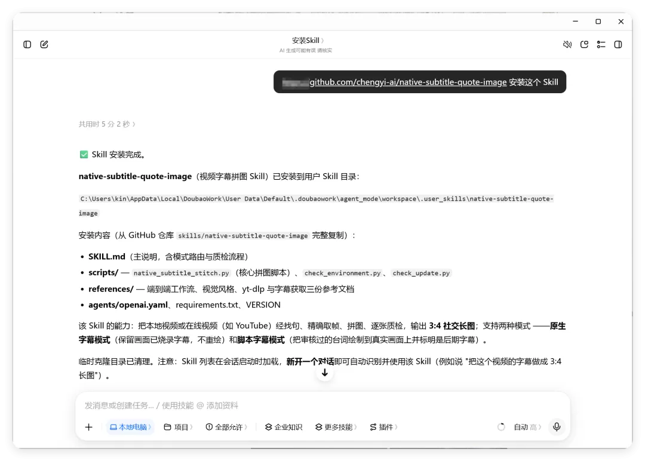This screenshot has width=645, height=461.
Task: Toggle the left sidebar panel icon
Action: coord(27,44)
